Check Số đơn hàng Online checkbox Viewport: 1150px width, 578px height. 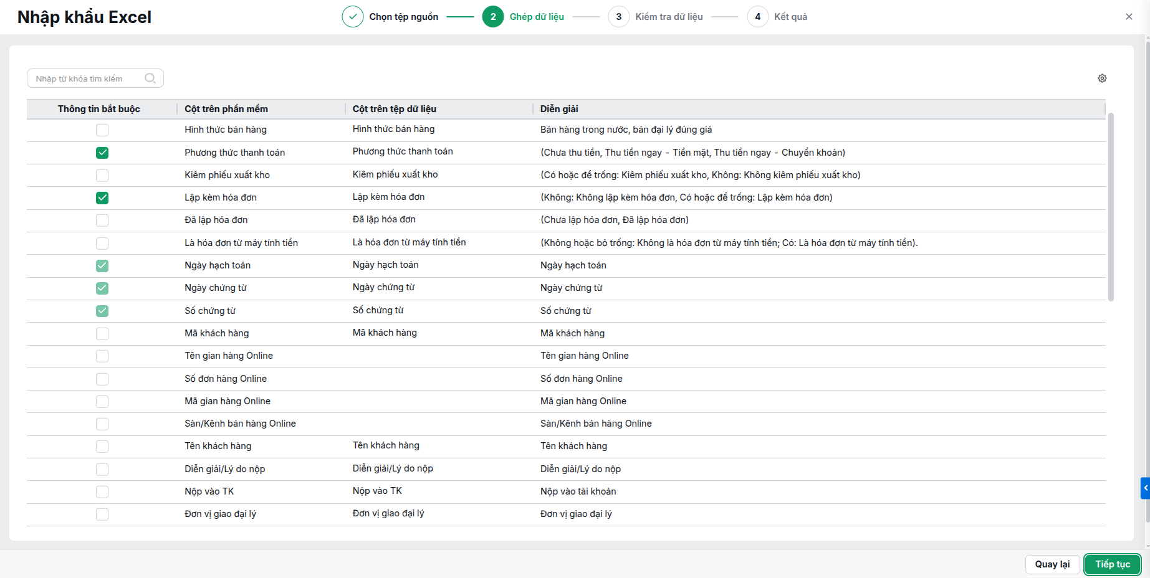coord(102,379)
